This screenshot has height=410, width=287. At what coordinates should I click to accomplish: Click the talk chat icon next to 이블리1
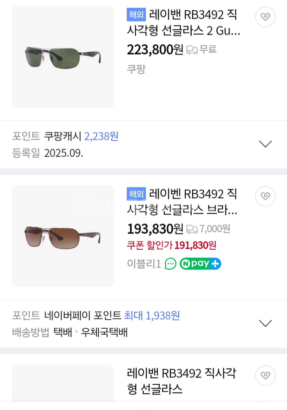point(171,264)
